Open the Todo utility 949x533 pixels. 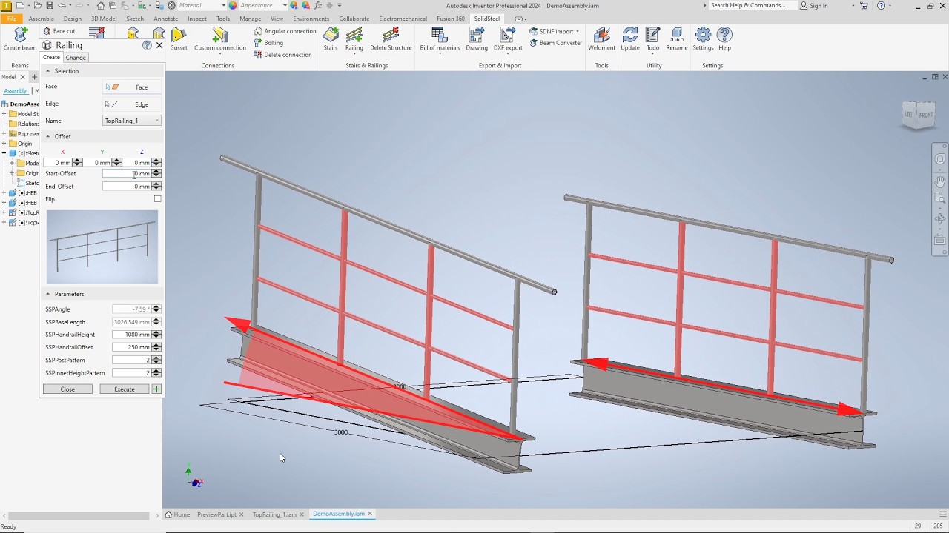tap(652, 39)
